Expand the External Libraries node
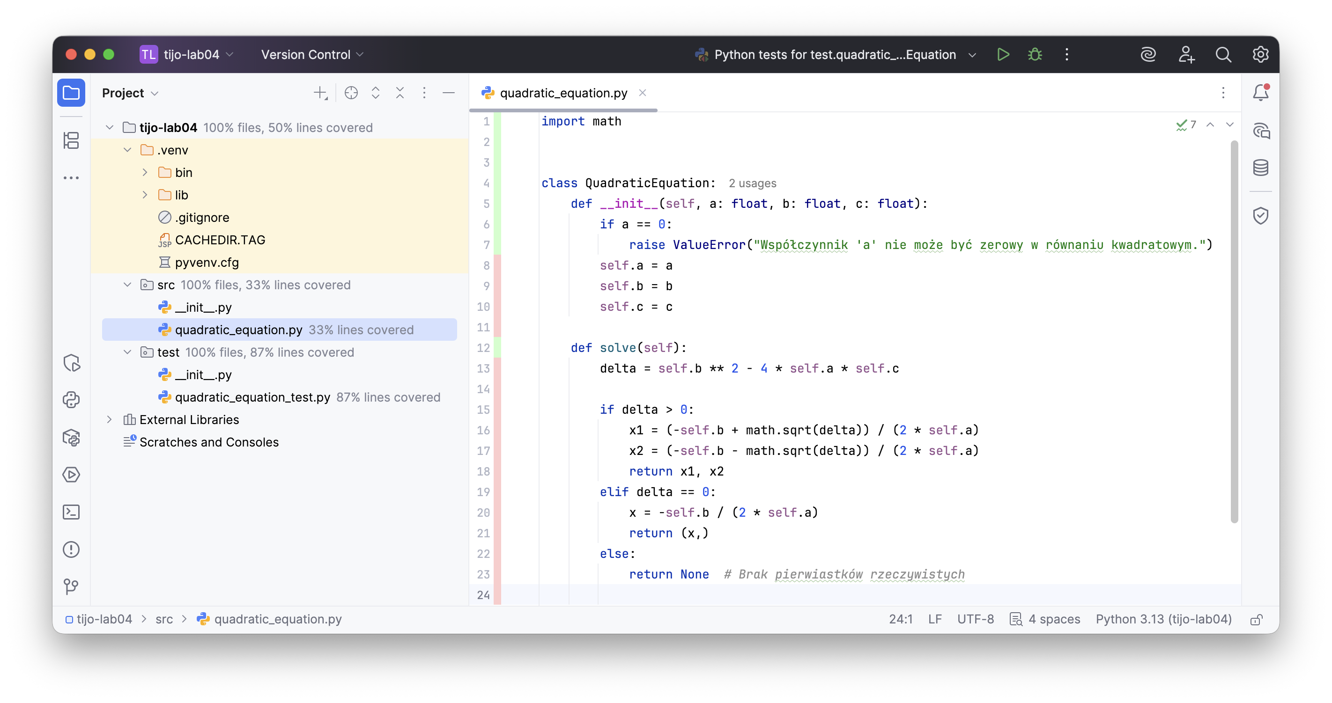 point(109,419)
